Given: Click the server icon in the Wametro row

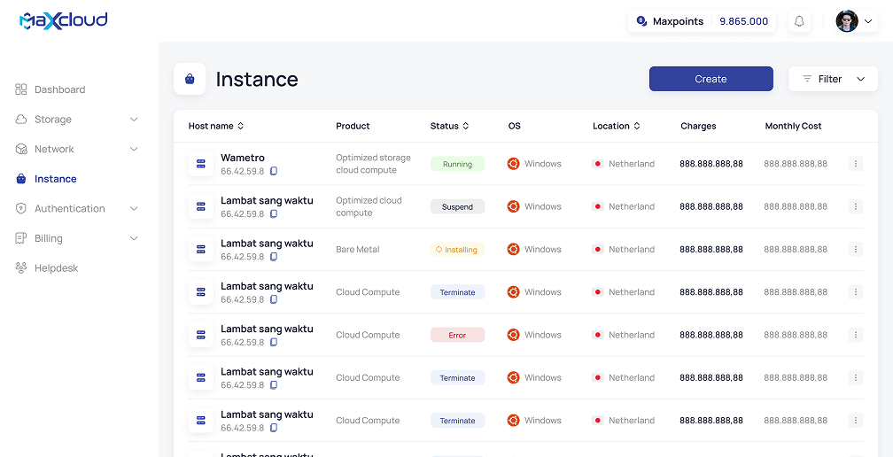Looking at the screenshot, I should (201, 164).
